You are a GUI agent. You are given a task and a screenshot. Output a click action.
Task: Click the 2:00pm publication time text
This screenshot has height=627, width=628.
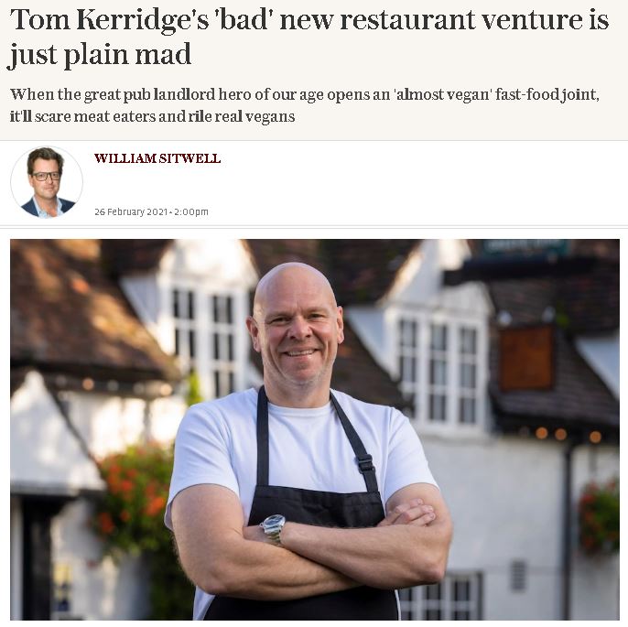191,211
